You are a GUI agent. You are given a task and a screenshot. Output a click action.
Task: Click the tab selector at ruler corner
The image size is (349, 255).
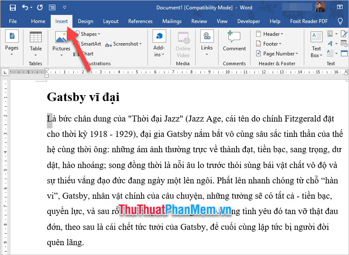(x=5, y=72)
